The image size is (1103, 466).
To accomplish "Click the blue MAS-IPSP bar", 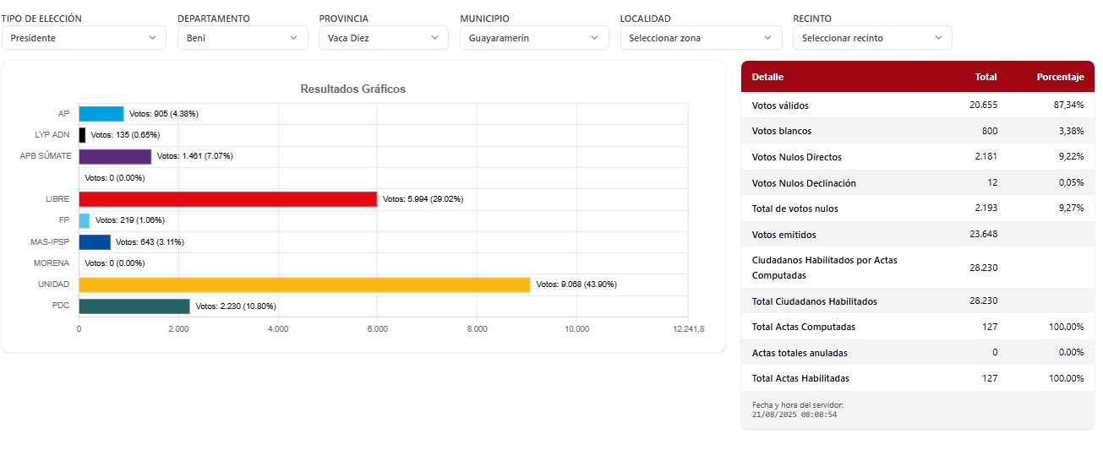I will (95, 242).
